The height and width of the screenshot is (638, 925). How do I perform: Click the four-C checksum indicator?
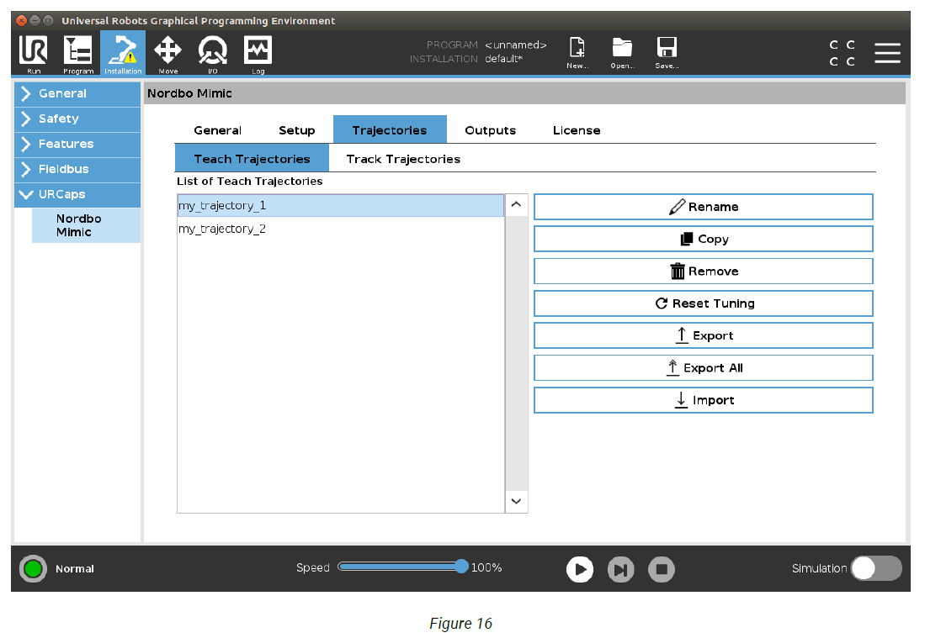tap(842, 53)
